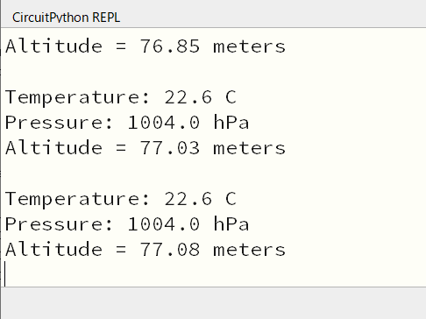Click the Altitude = 77.03 meters line
The image size is (426, 319).
coord(146,147)
